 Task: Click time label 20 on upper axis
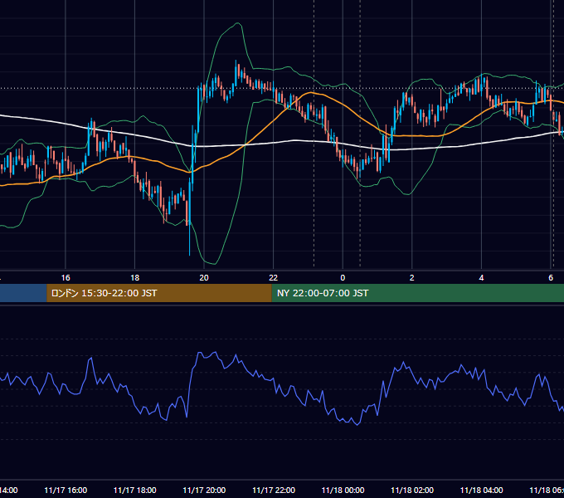[204, 278]
